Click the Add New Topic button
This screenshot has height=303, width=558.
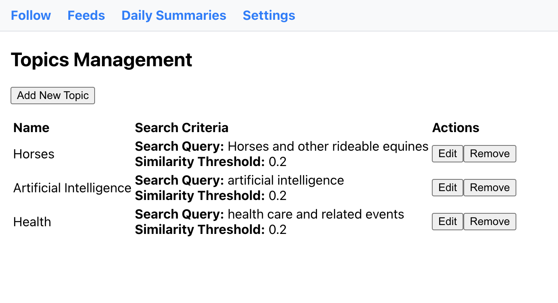tap(53, 95)
